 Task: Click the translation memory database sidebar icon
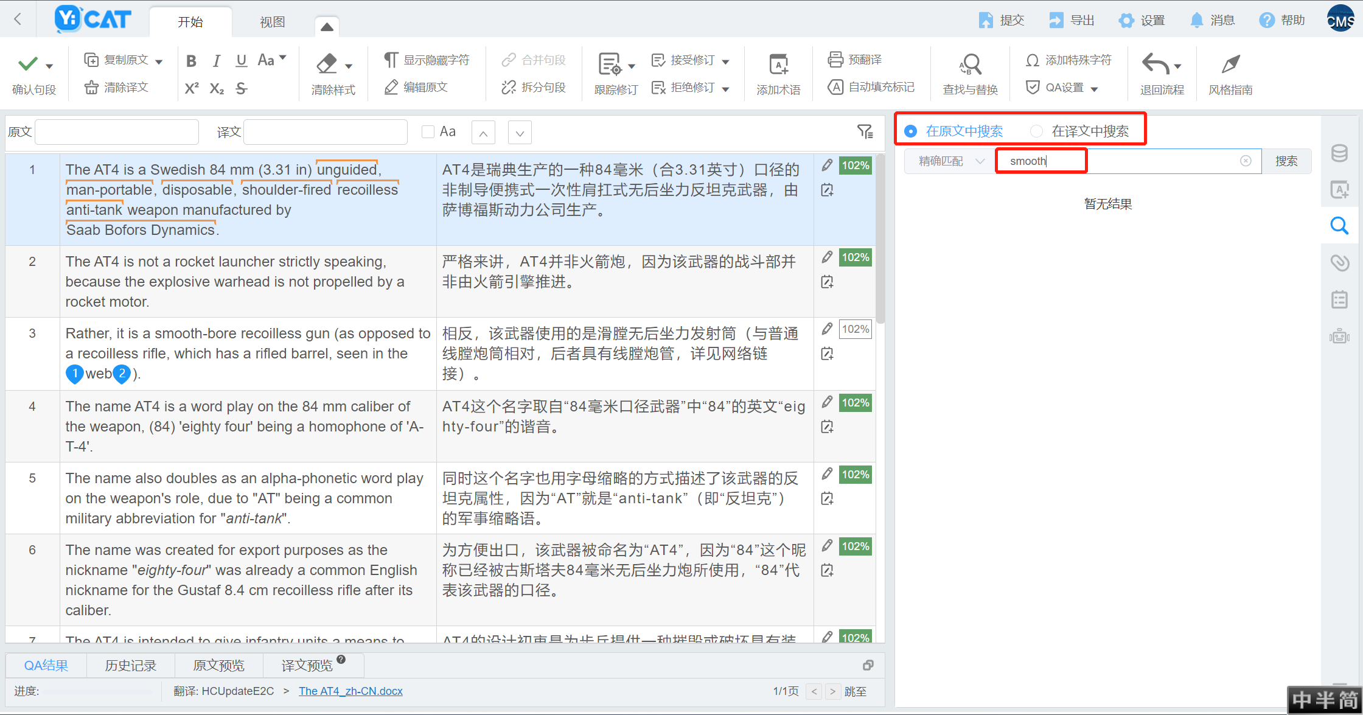[x=1339, y=153]
